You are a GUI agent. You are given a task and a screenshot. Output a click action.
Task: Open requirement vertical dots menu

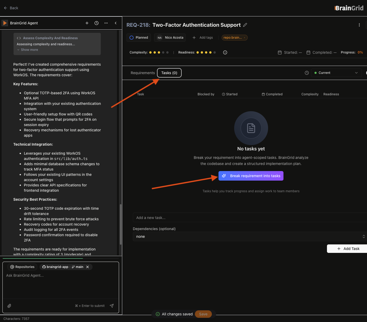pos(359,25)
